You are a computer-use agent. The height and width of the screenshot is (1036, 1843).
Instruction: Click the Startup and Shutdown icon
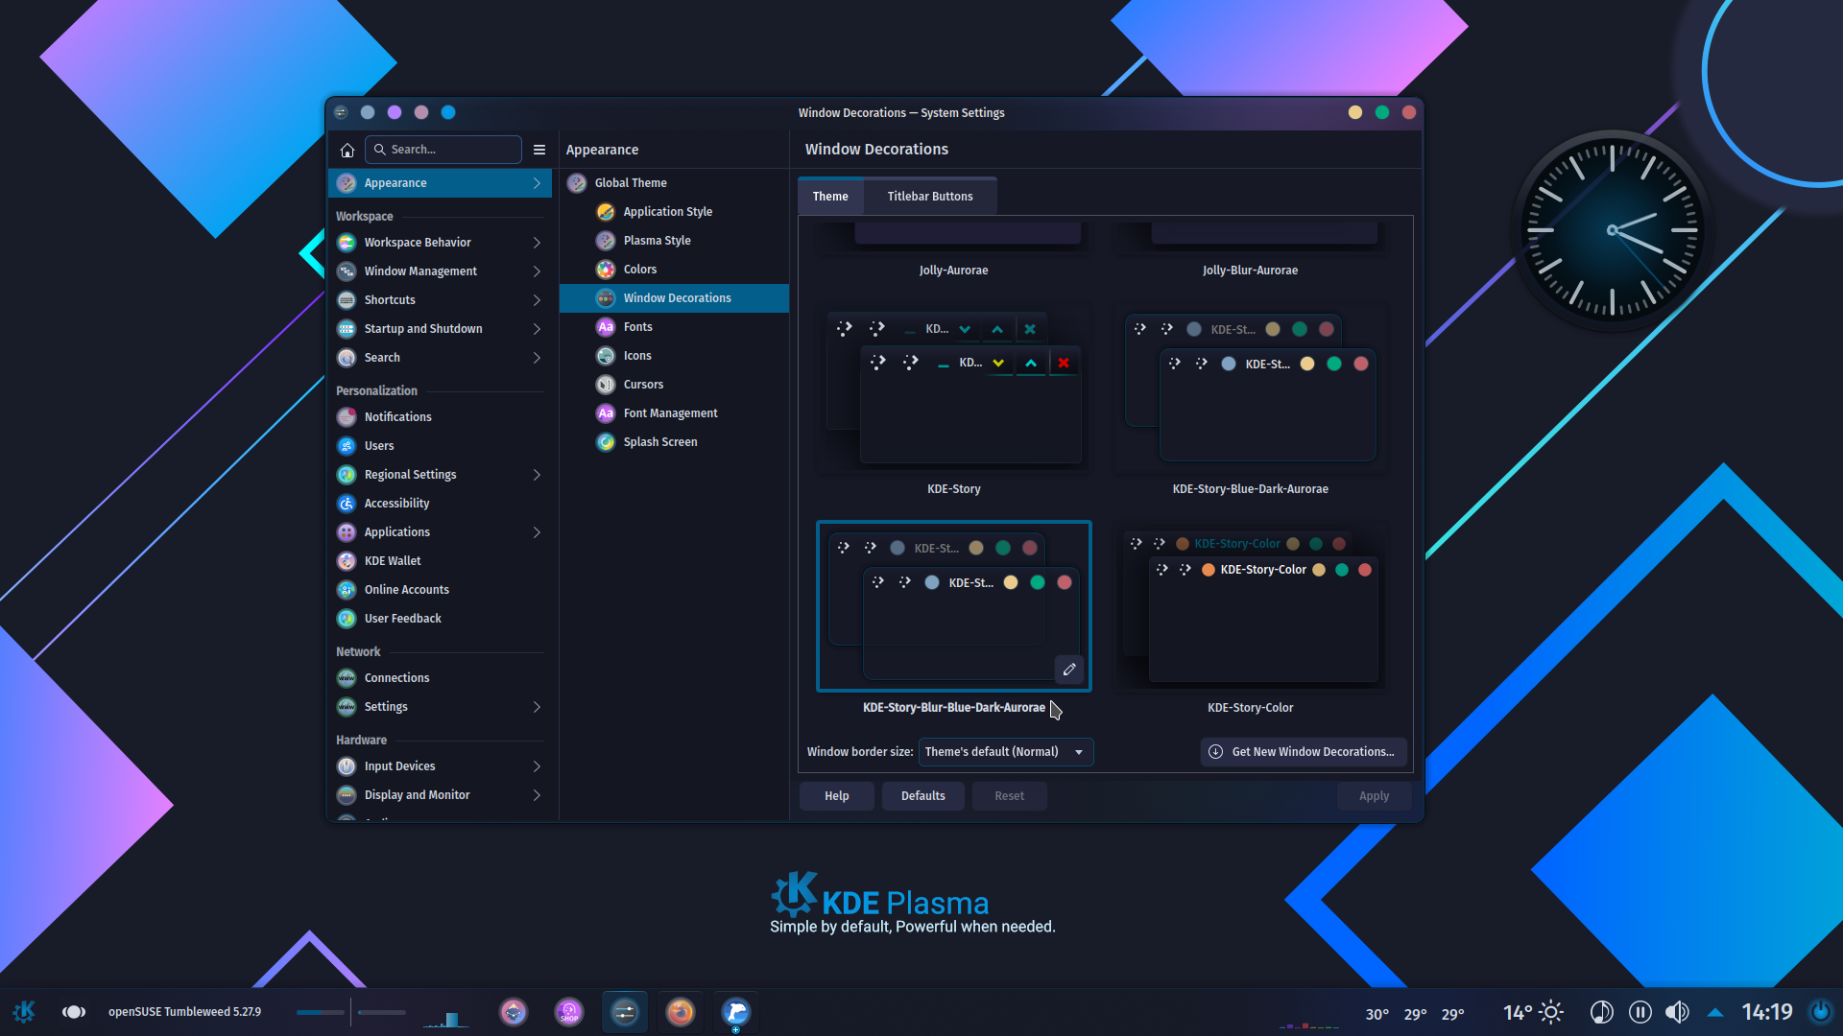tap(347, 329)
